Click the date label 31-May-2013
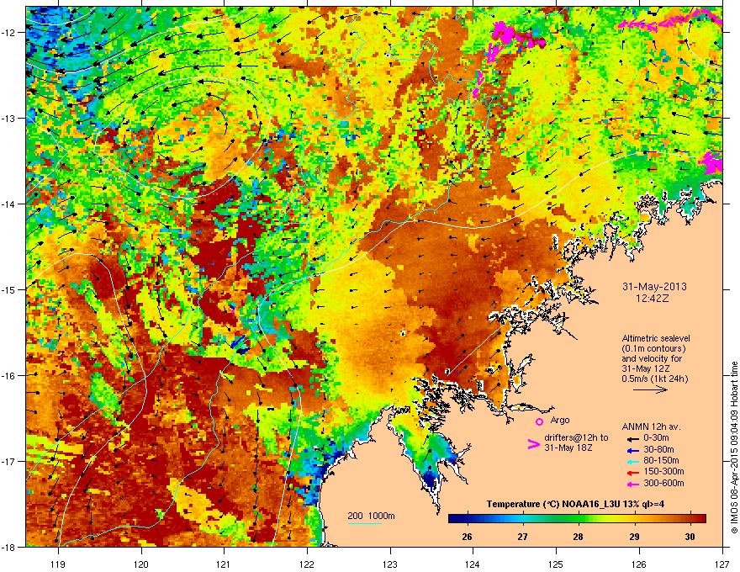The height and width of the screenshot is (572, 740). click(654, 287)
